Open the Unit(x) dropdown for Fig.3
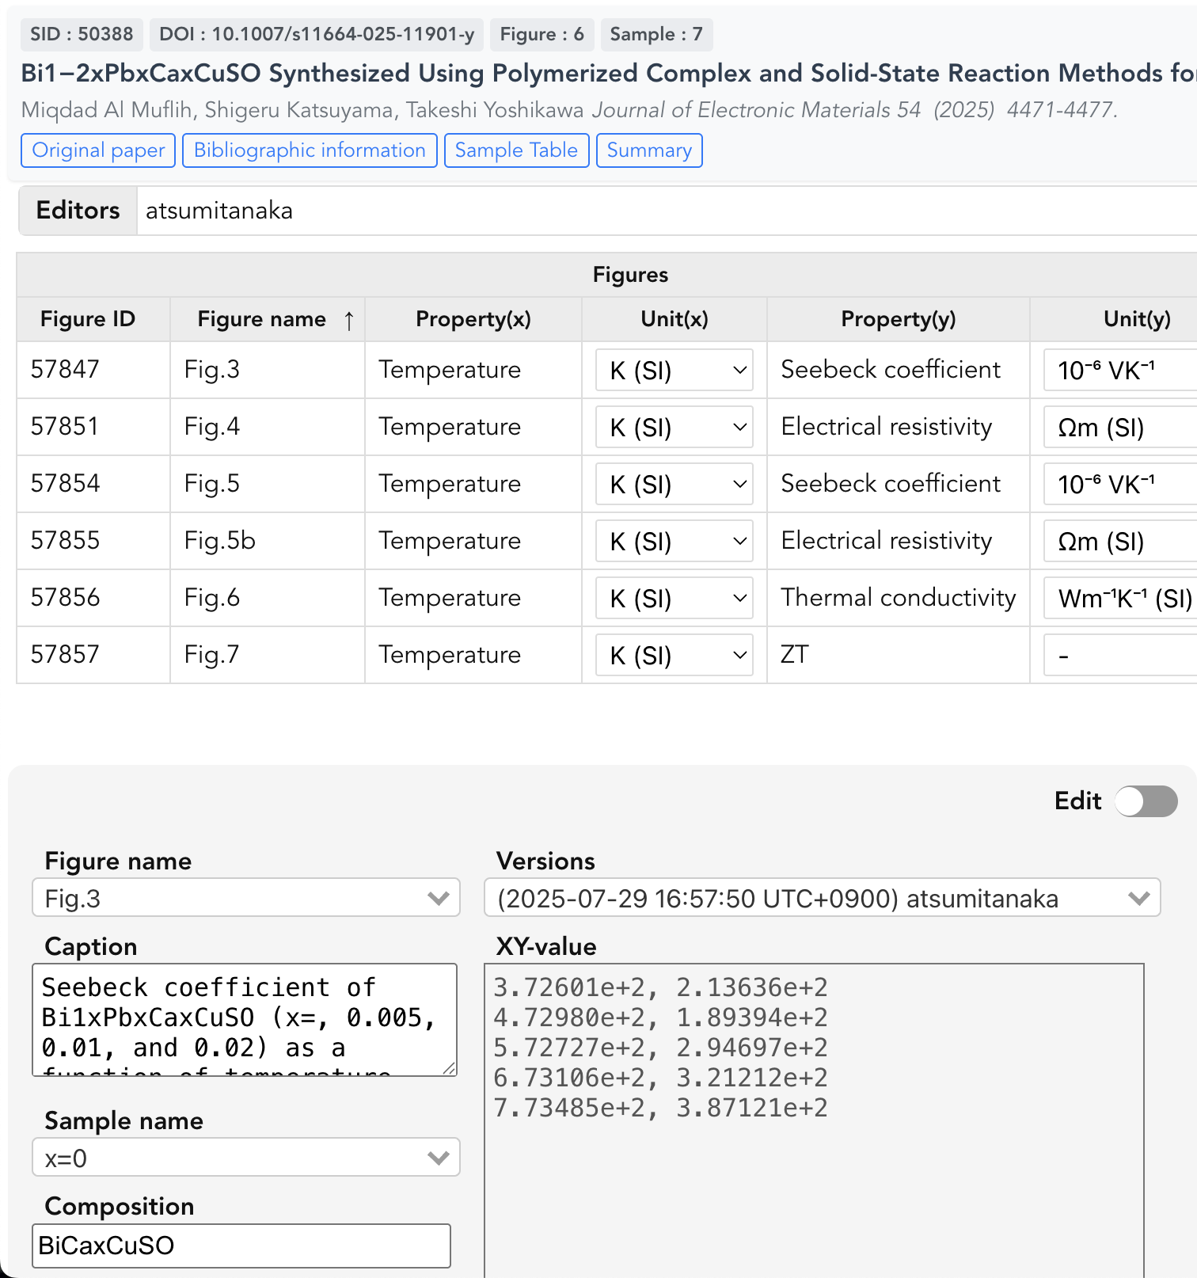This screenshot has height=1278, width=1197. pyautogui.click(x=673, y=370)
